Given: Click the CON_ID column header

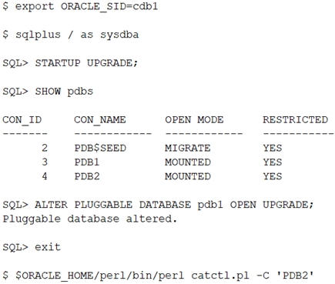Looking at the screenshot, I should (22, 120).
